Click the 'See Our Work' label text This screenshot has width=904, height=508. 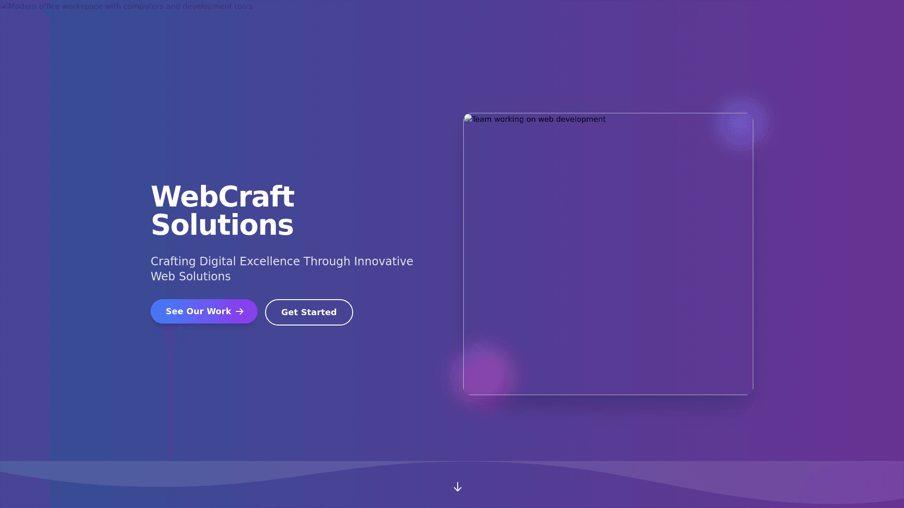(x=198, y=311)
